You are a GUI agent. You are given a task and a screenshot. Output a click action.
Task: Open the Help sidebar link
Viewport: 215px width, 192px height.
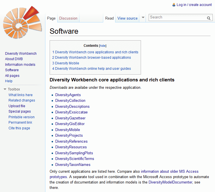[9, 81]
